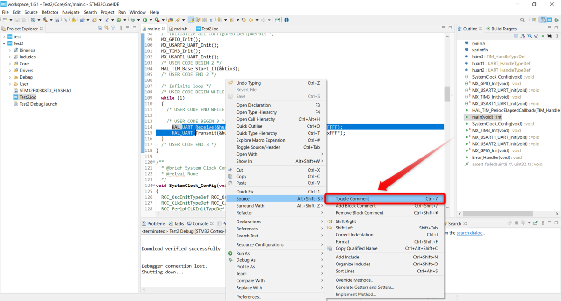Toggle Link with Editor in Project Explorer
This screenshot has height=301, width=561.
(x=107, y=29)
